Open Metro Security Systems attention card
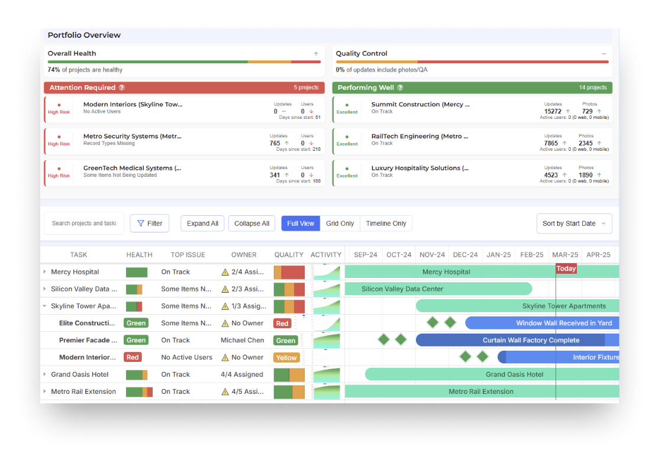Screen dimensions: 665x453 [184, 141]
